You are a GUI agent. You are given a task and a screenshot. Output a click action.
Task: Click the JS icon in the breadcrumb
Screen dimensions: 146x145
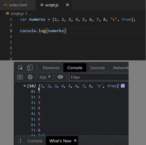(x=7, y=13)
